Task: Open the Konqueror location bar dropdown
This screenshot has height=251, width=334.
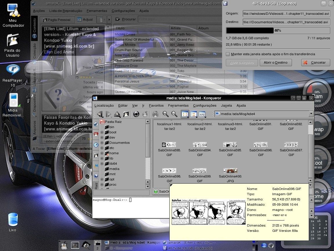Action: tap(311, 114)
